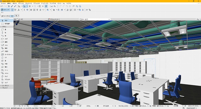This screenshot has height=109, width=201.
Task: Open the File menu
Action: pos(3,3)
